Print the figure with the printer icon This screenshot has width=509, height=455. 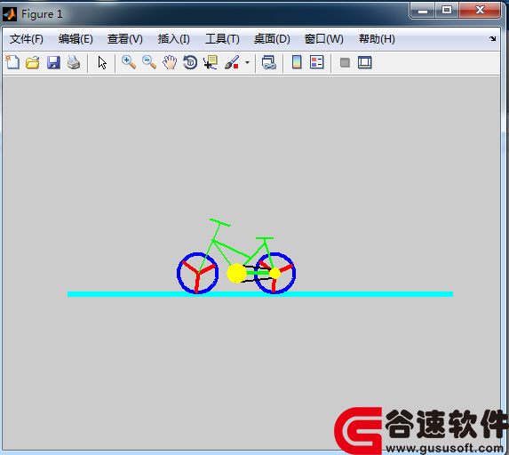coord(74,62)
